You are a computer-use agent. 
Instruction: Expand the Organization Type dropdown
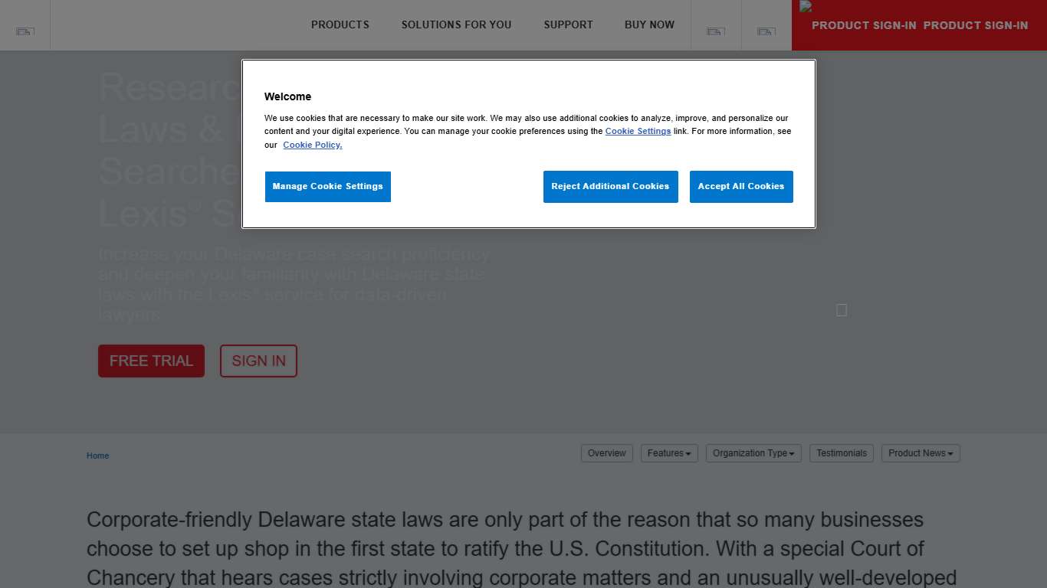pyautogui.click(x=753, y=452)
